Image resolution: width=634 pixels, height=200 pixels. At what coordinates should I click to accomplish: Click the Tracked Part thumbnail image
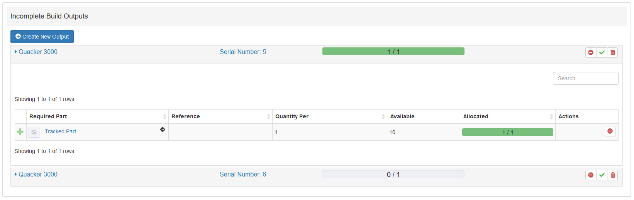[34, 132]
